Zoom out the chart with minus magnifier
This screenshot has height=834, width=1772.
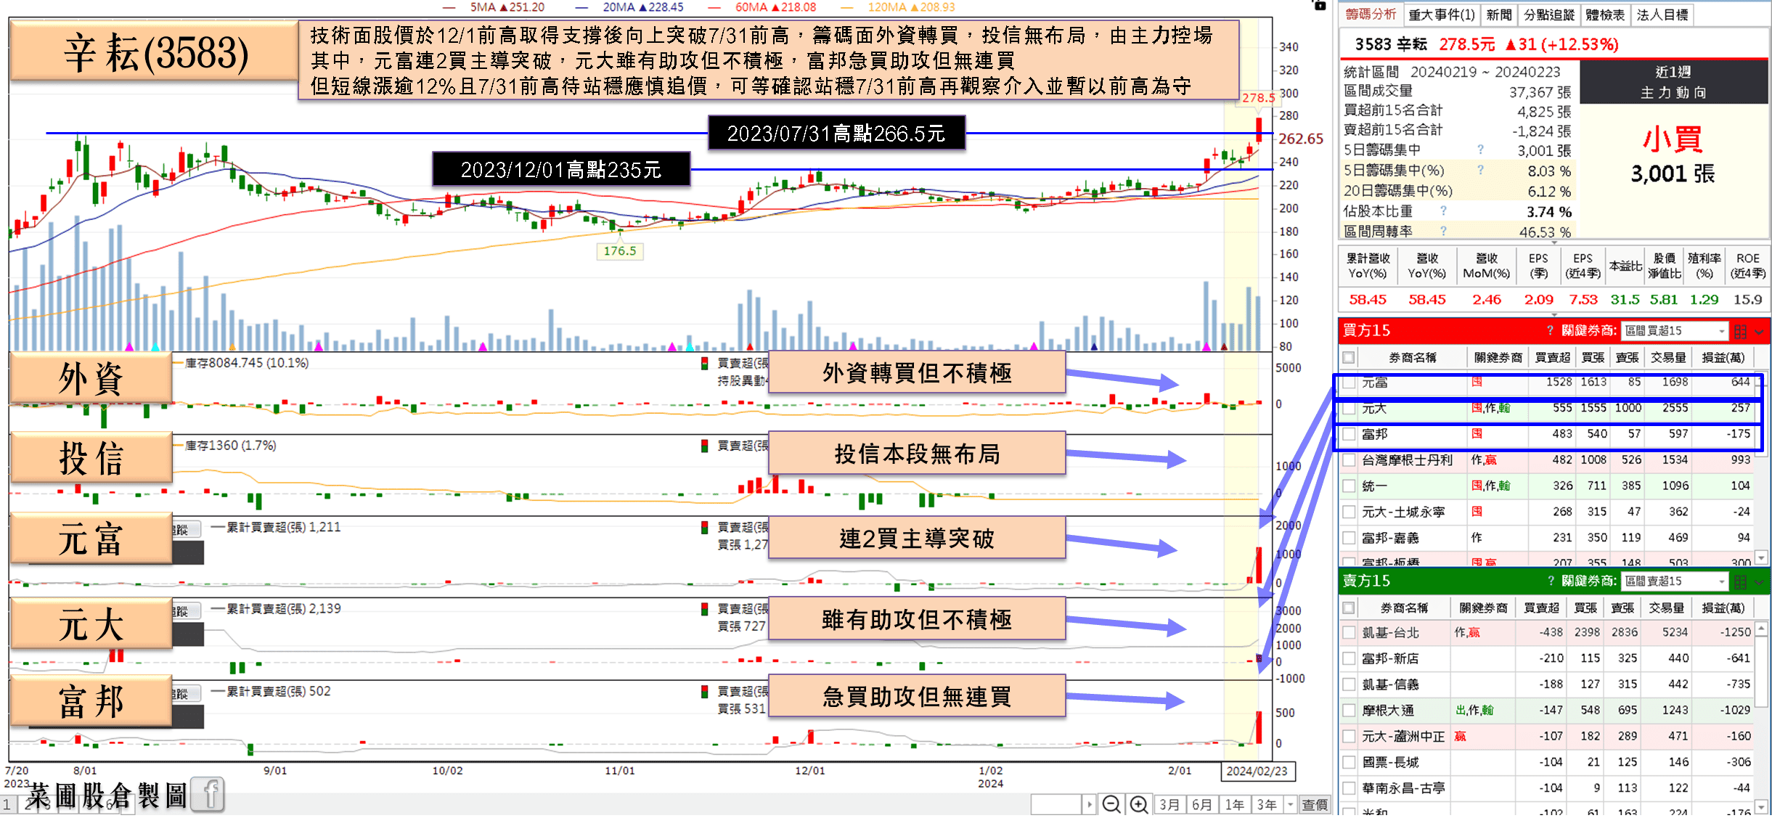[1111, 804]
